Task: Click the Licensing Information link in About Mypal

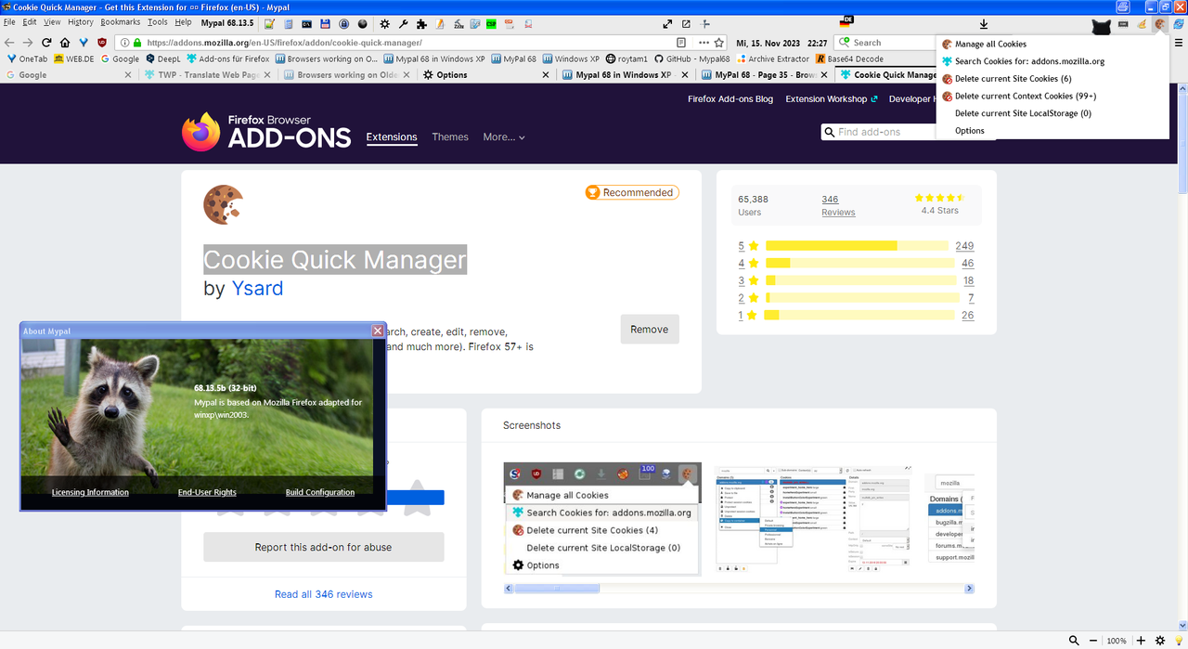Action: pyautogui.click(x=90, y=492)
